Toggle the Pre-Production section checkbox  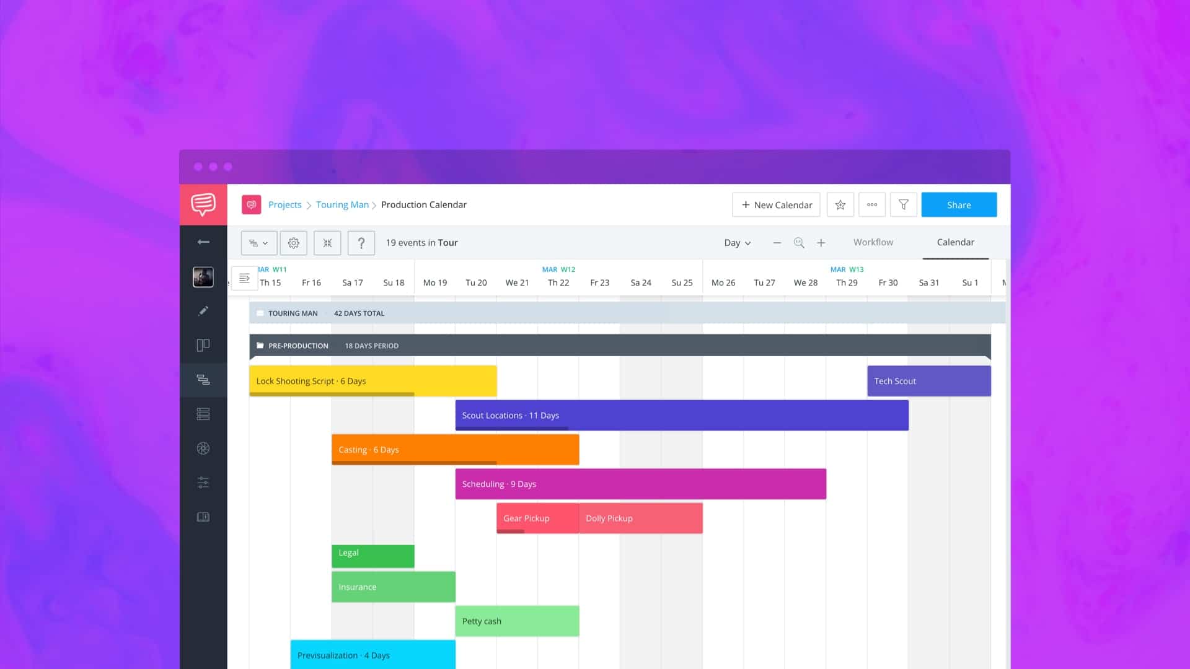[x=261, y=346]
